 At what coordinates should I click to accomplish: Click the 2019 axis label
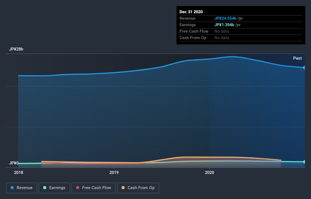(x=114, y=172)
